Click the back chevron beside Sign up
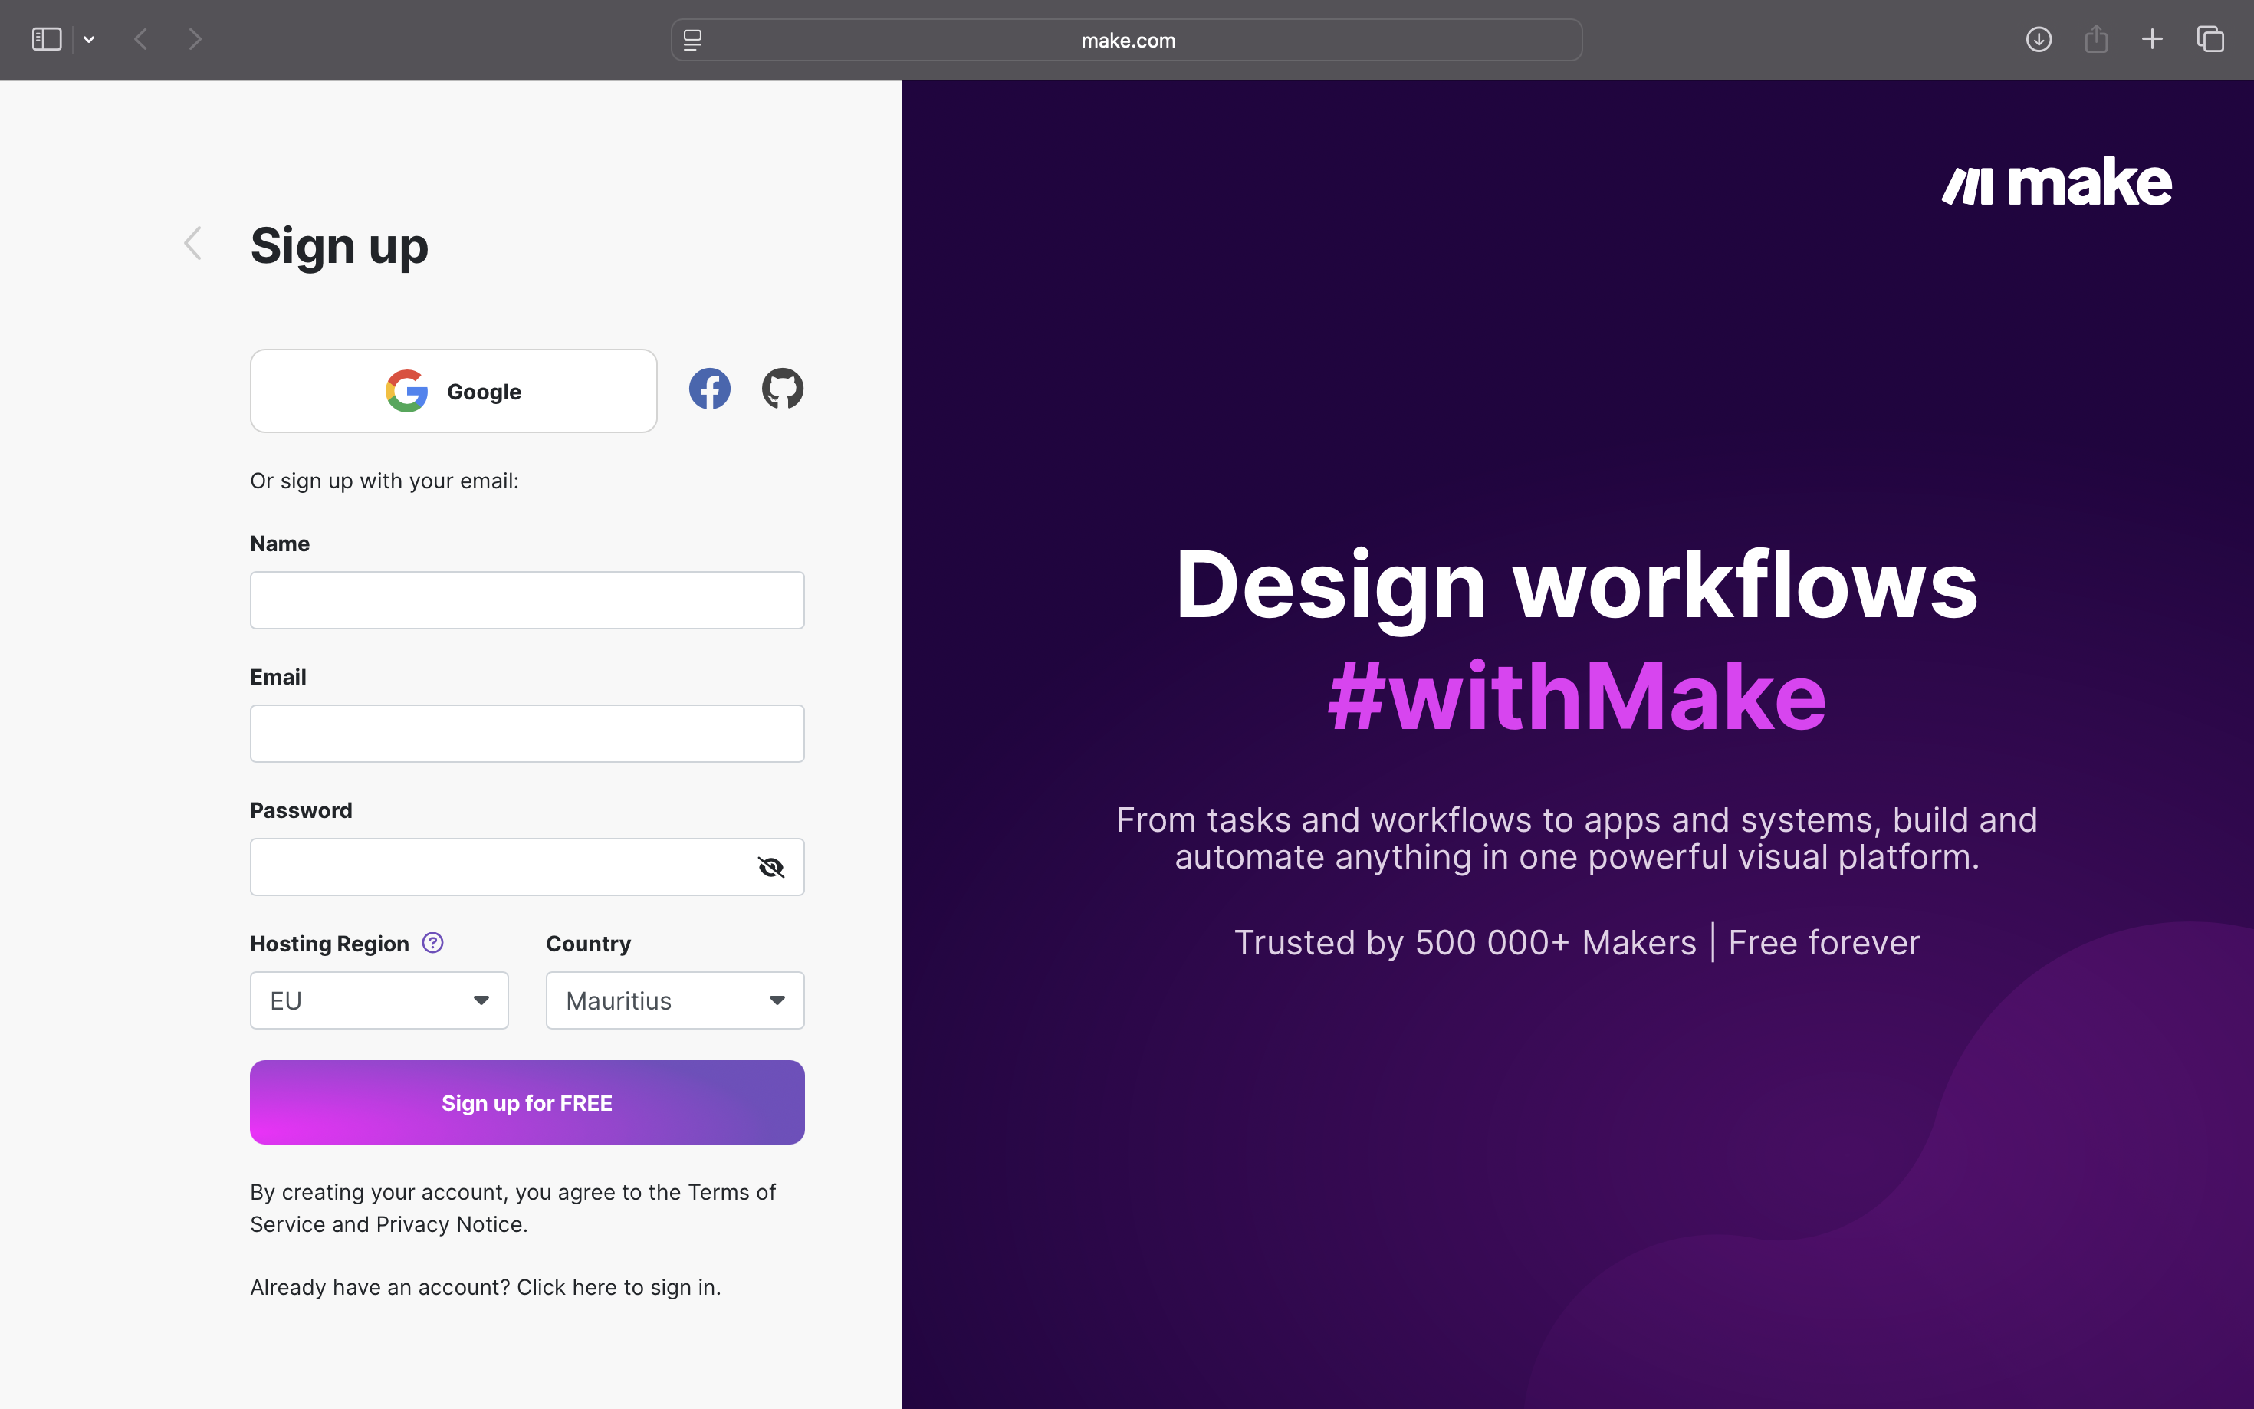This screenshot has width=2254, height=1409. tap(192, 244)
